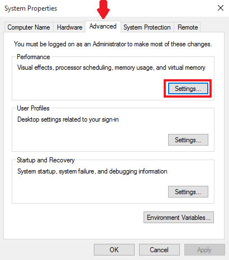Click the visual effects description text
Image resolution: width=229 pixels, height=260 pixels.
[x=111, y=68]
